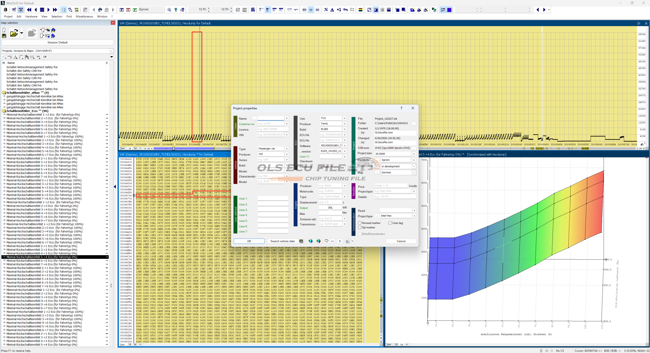Enable the Spi marker checkbox
The height and width of the screenshot is (353, 650).
[x=360, y=227]
